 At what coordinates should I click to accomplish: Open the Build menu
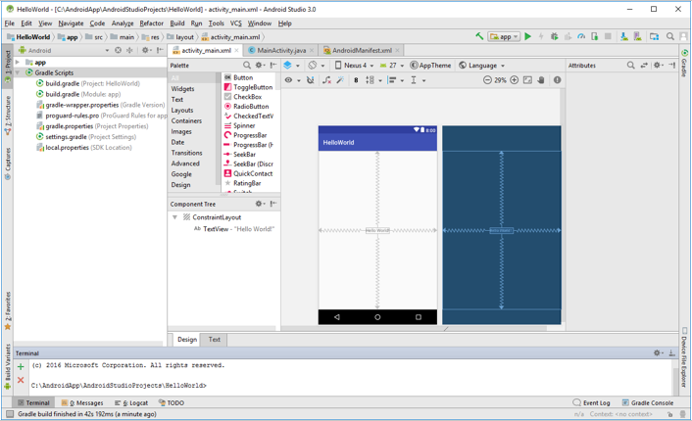pyautogui.click(x=177, y=23)
